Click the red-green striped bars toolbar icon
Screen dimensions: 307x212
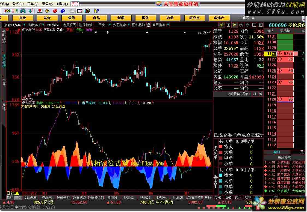click(x=15, y=11)
